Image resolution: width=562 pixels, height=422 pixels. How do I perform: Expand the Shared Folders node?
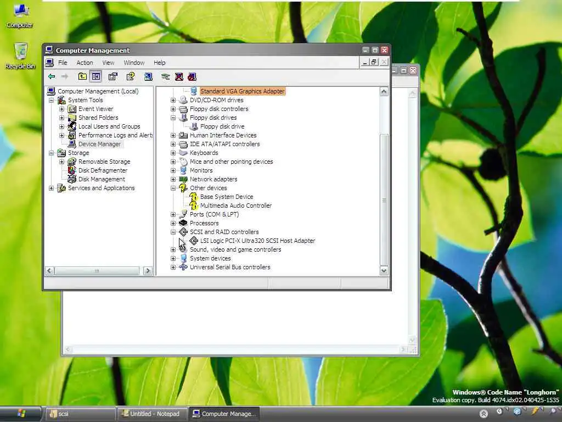(61, 118)
